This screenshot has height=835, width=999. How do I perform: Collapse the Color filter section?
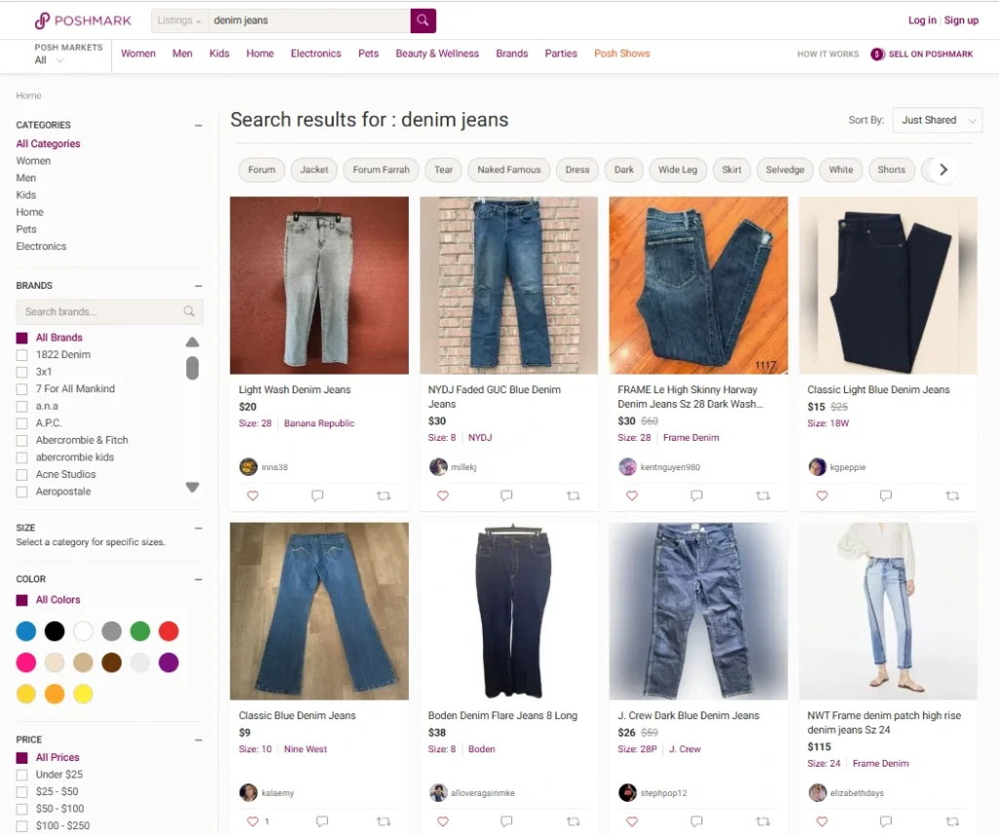(198, 577)
